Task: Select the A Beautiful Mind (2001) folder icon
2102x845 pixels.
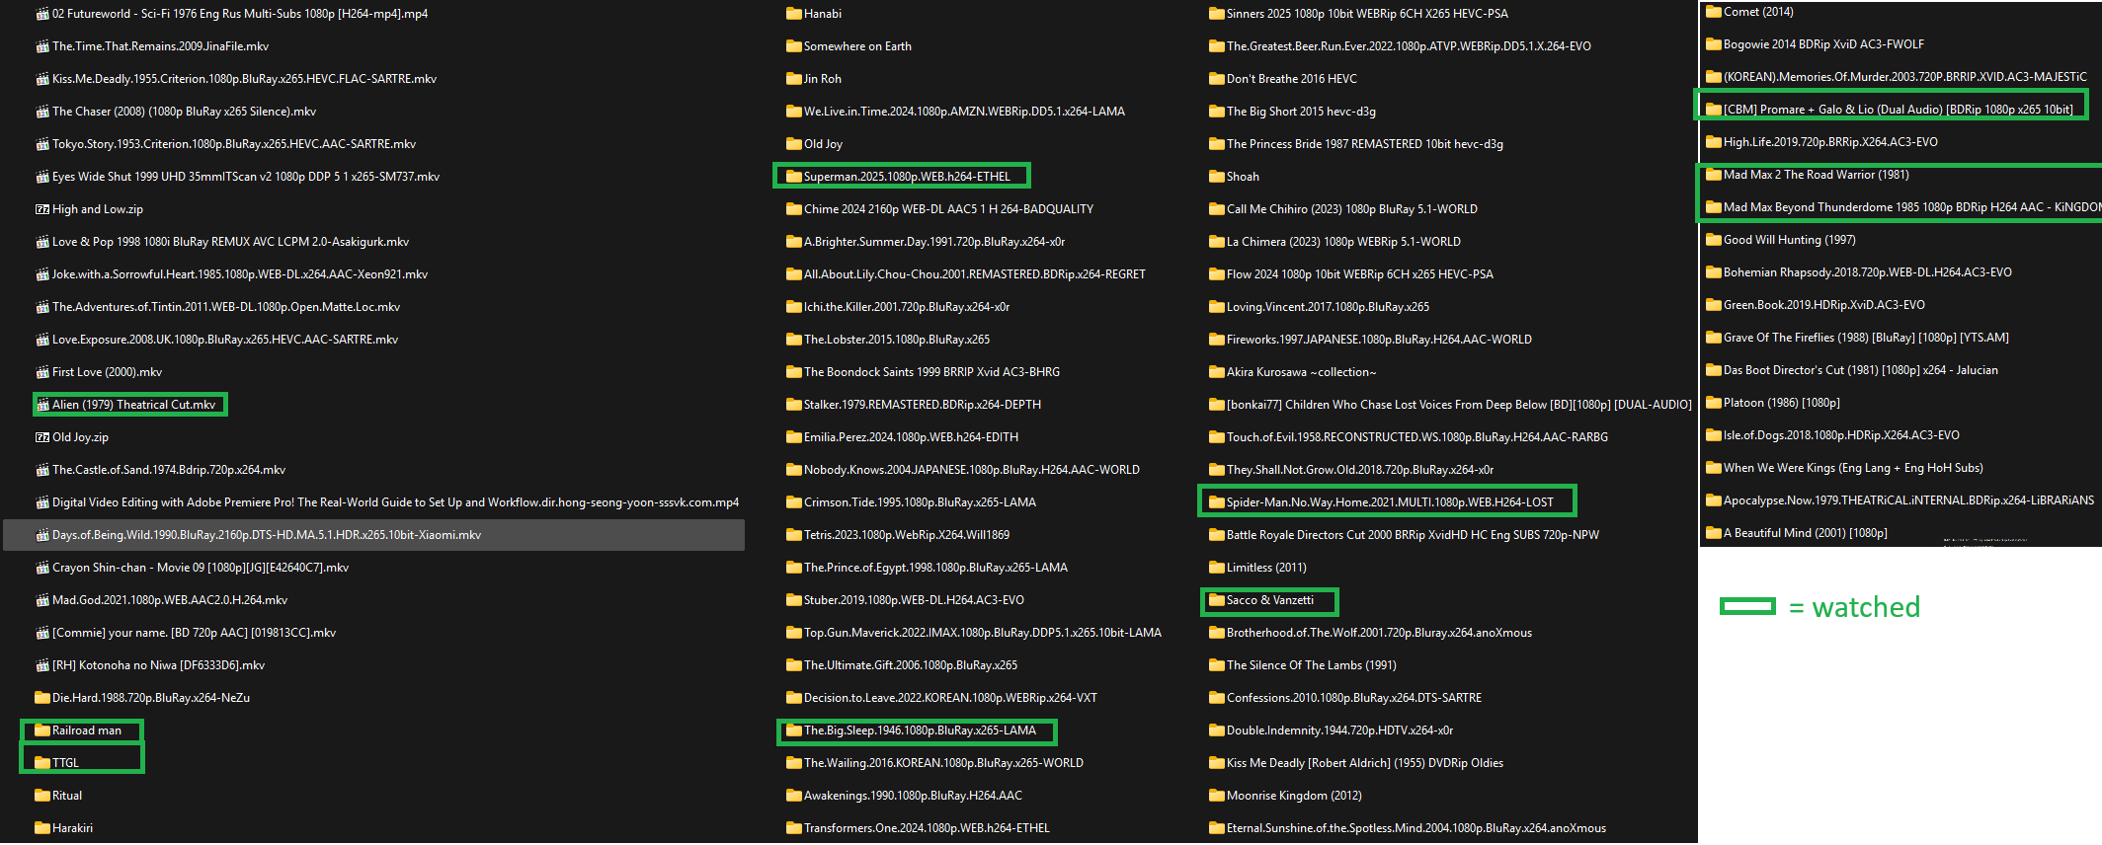Action: click(x=1714, y=533)
